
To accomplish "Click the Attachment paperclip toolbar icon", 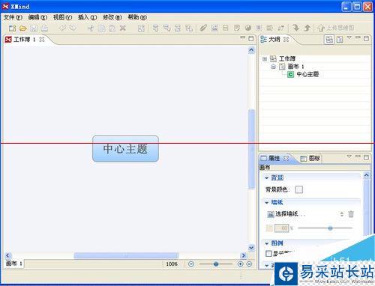I will pos(203,28).
